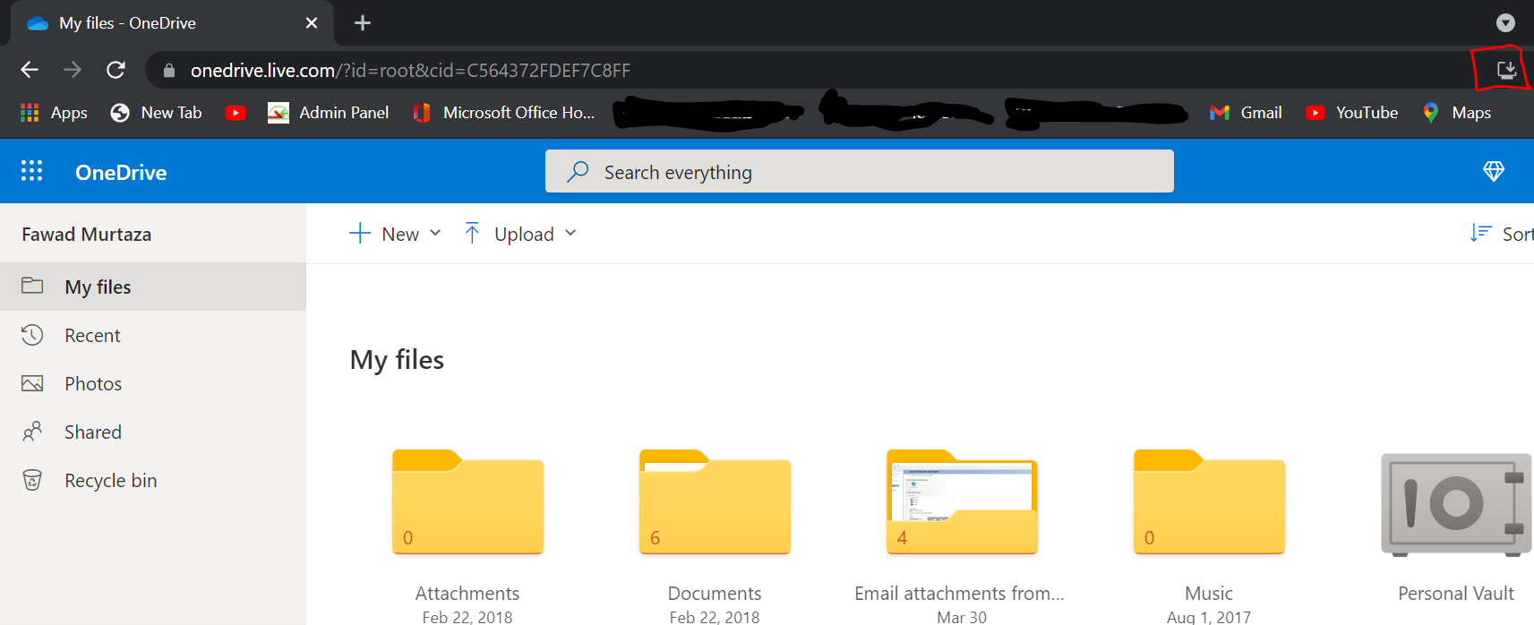This screenshot has height=625, width=1534.
Task: Click the padlock site info icon
Action: [168, 70]
